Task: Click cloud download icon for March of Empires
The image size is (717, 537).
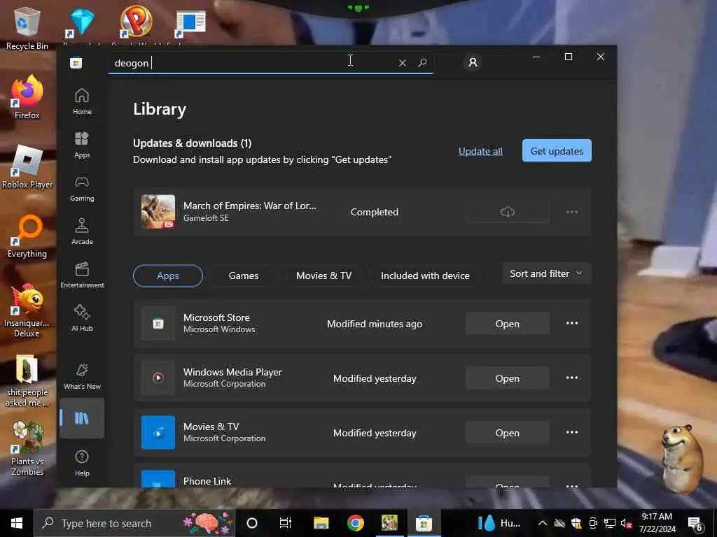Action: [507, 212]
